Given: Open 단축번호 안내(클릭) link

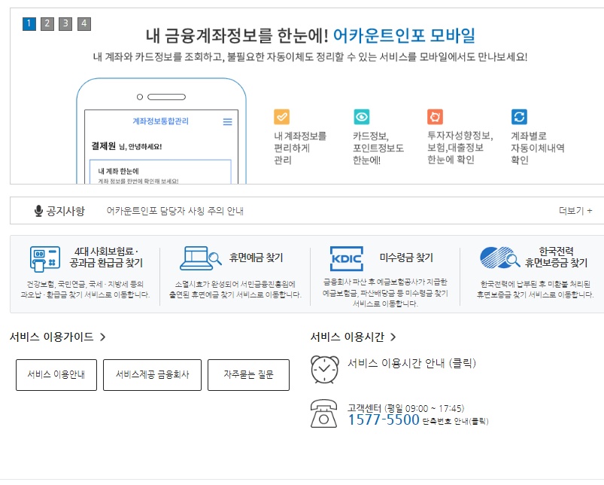Looking at the screenshot, I should (x=455, y=422).
